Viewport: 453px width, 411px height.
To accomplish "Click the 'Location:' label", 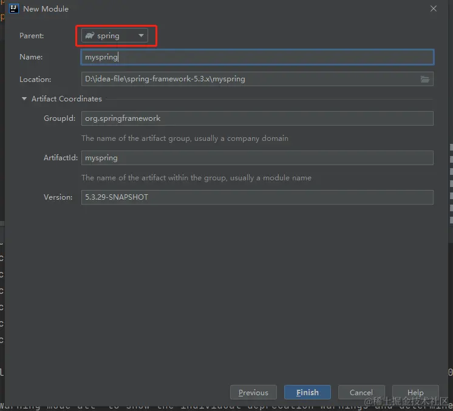I will [35, 80].
